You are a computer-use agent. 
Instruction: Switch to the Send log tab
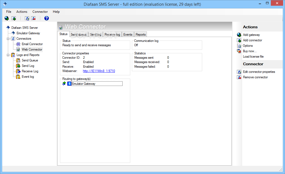[x=96, y=35]
